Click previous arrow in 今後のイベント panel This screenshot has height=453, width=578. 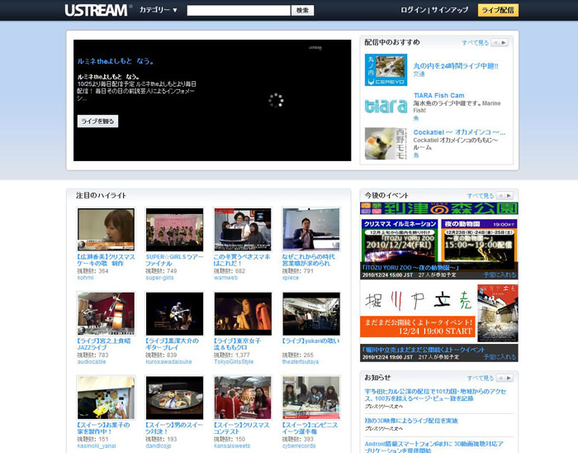[x=500, y=196]
